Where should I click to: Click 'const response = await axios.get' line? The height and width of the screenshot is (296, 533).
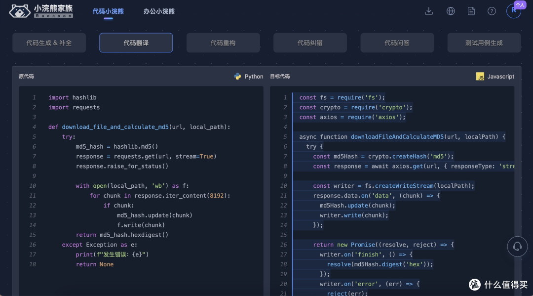coord(414,167)
